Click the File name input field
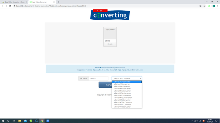This screenshot has height=123, width=220. [x=98, y=78]
